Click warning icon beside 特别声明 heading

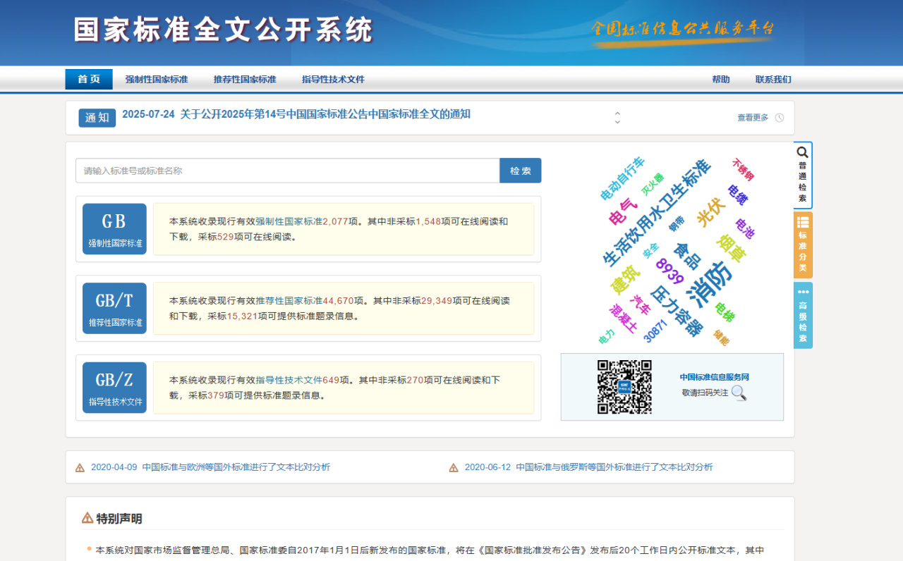pyautogui.click(x=87, y=518)
